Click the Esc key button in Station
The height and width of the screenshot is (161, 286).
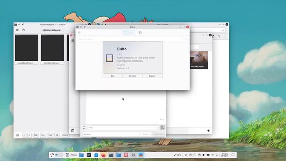[x=43, y=135]
